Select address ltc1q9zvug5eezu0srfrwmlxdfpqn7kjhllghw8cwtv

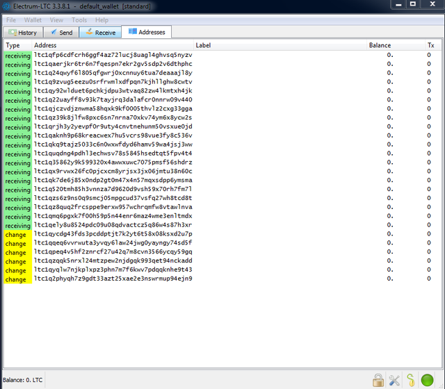pyautogui.click(x=113, y=82)
